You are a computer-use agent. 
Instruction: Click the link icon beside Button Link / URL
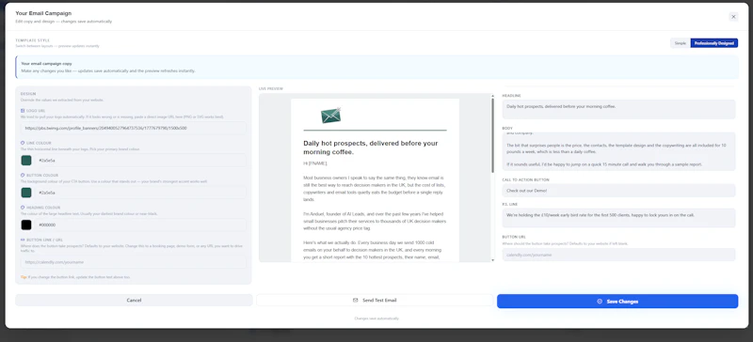pyautogui.click(x=23, y=240)
